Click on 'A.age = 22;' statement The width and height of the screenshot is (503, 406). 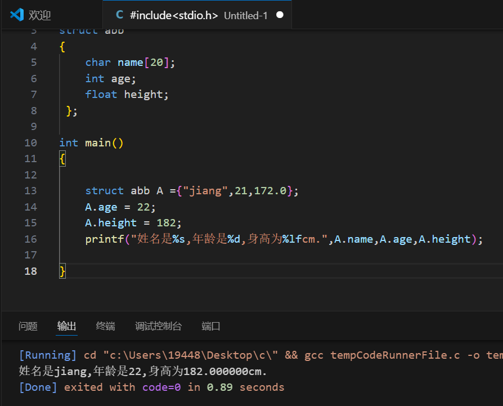(x=120, y=207)
